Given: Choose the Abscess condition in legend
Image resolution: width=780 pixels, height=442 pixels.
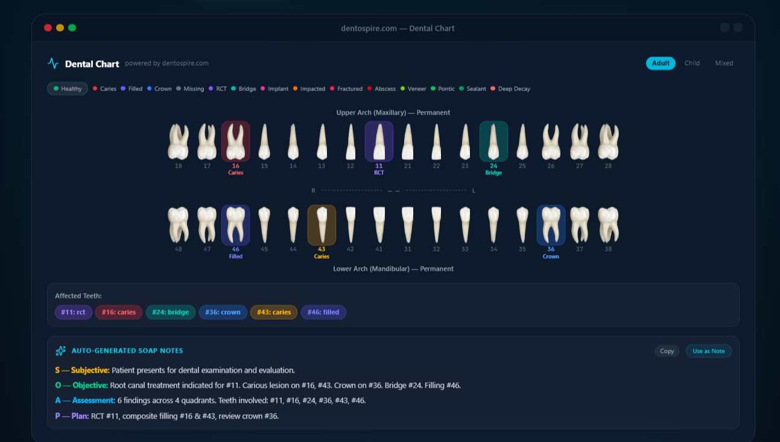Looking at the screenshot, I should coord(381,89).
